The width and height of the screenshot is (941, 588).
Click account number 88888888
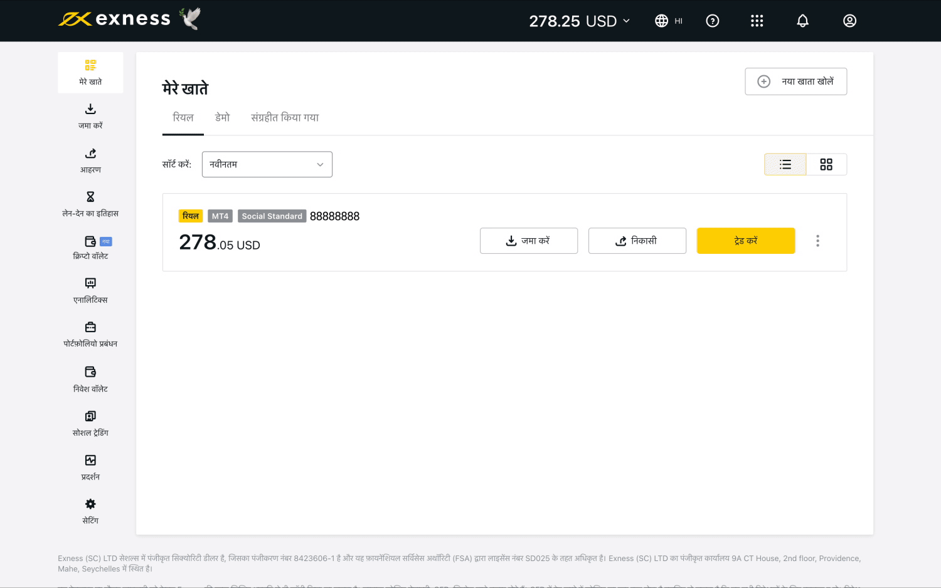click(x=335, y=216)
